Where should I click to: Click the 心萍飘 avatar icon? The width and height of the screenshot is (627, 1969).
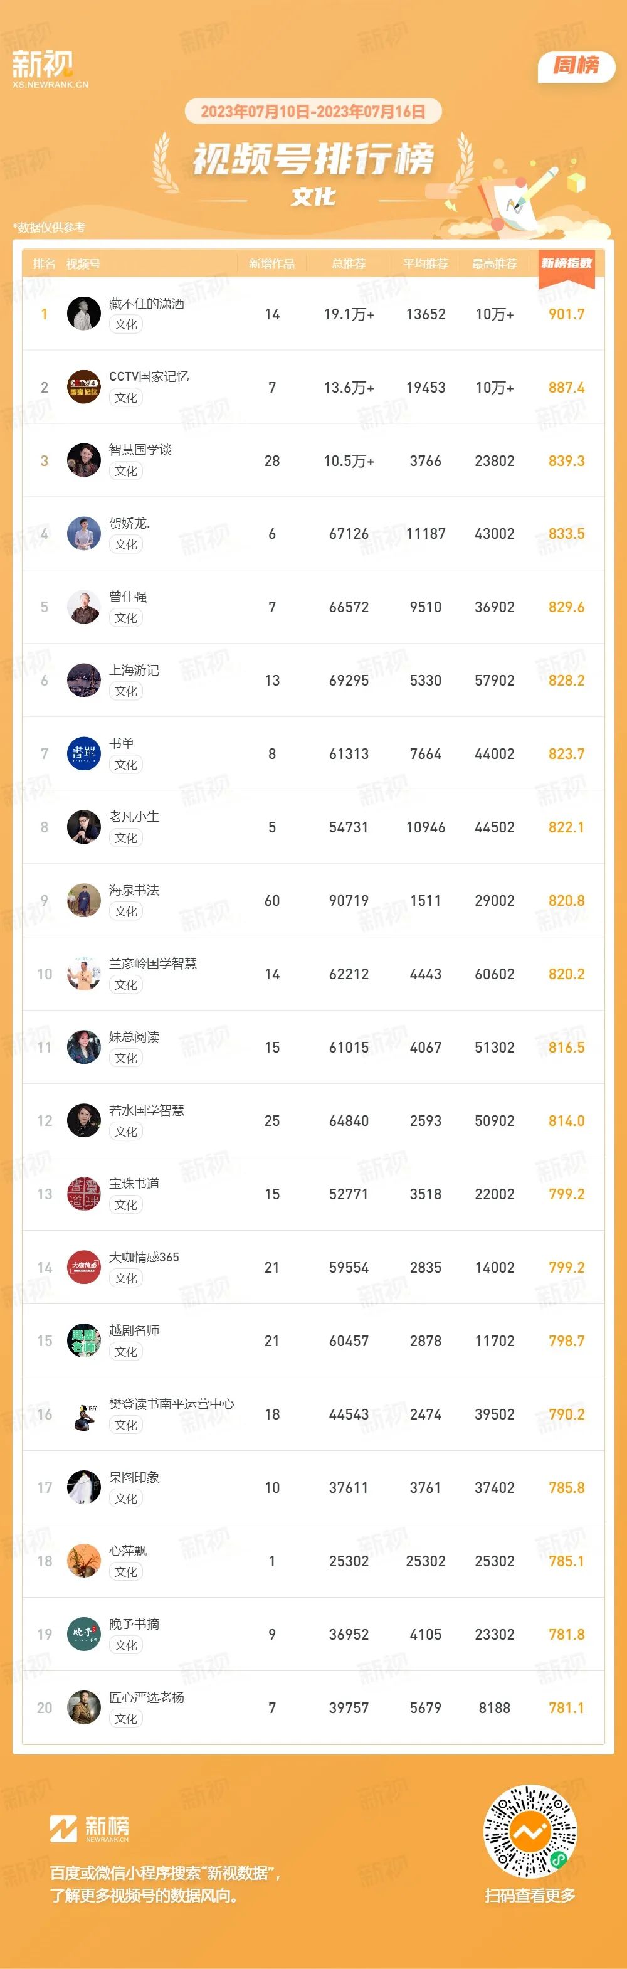[x=84, y=1561]
